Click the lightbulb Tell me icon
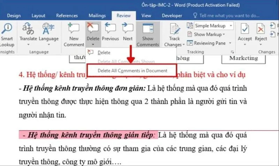This screenshot has width=279, height=166. click(195, 16)
